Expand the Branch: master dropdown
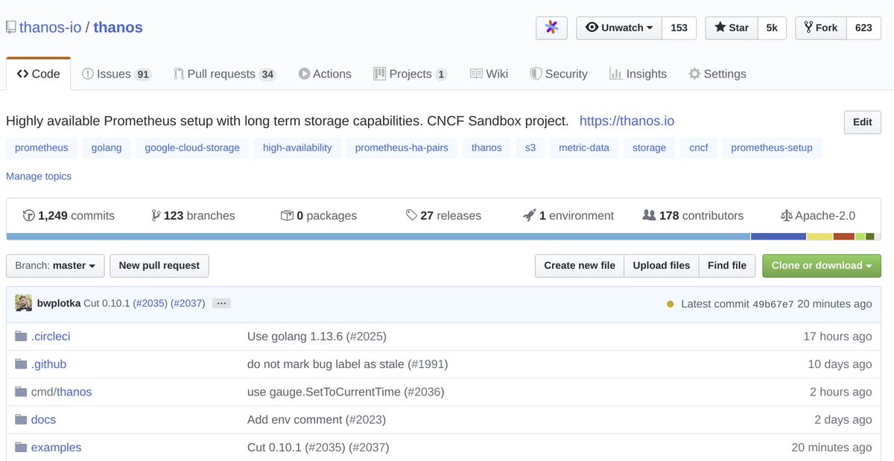894x461 pixels. click(x=55, y=266)
